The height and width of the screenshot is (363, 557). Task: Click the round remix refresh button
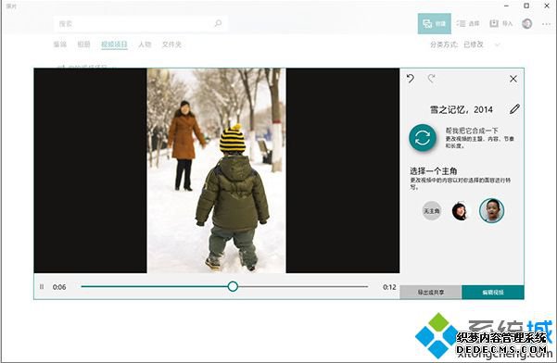point(423,138)
